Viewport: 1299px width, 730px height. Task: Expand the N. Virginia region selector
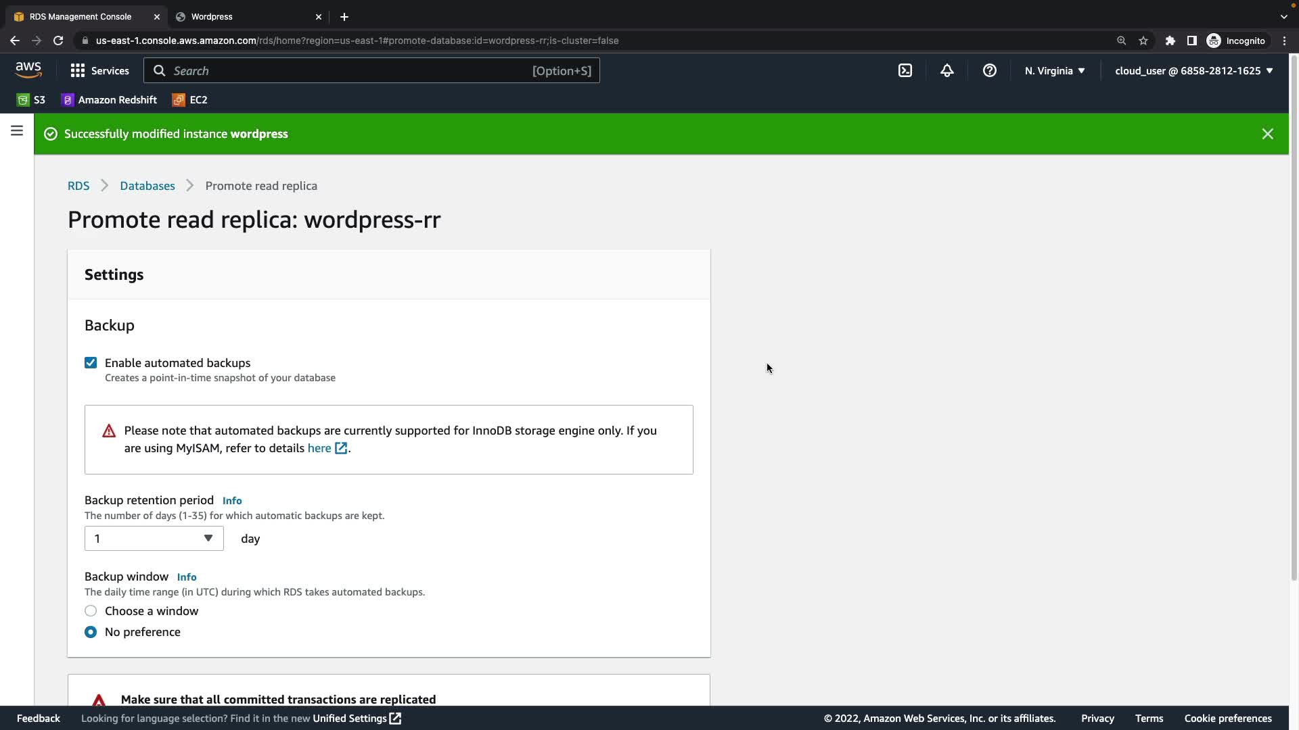coord(1055,71)
